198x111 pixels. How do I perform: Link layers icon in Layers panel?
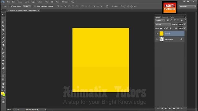pyautogui.click(x=158, y=108)
